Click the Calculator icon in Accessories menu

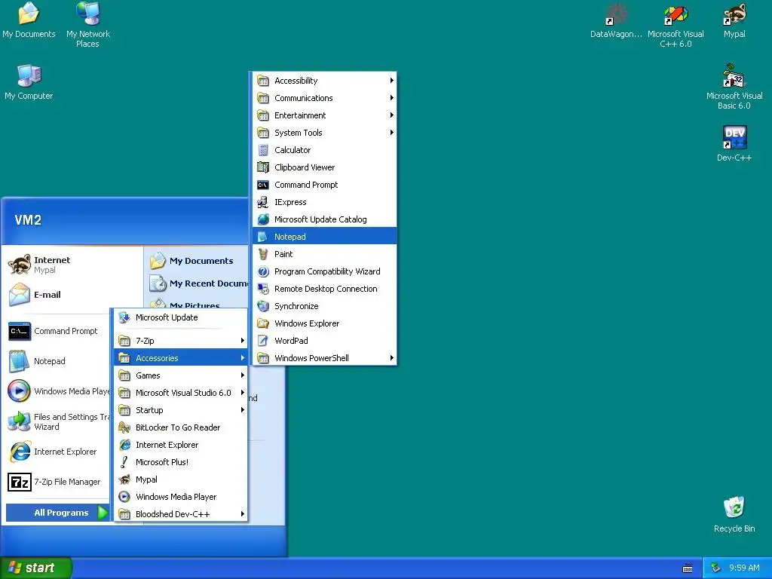tap(263, 150)
